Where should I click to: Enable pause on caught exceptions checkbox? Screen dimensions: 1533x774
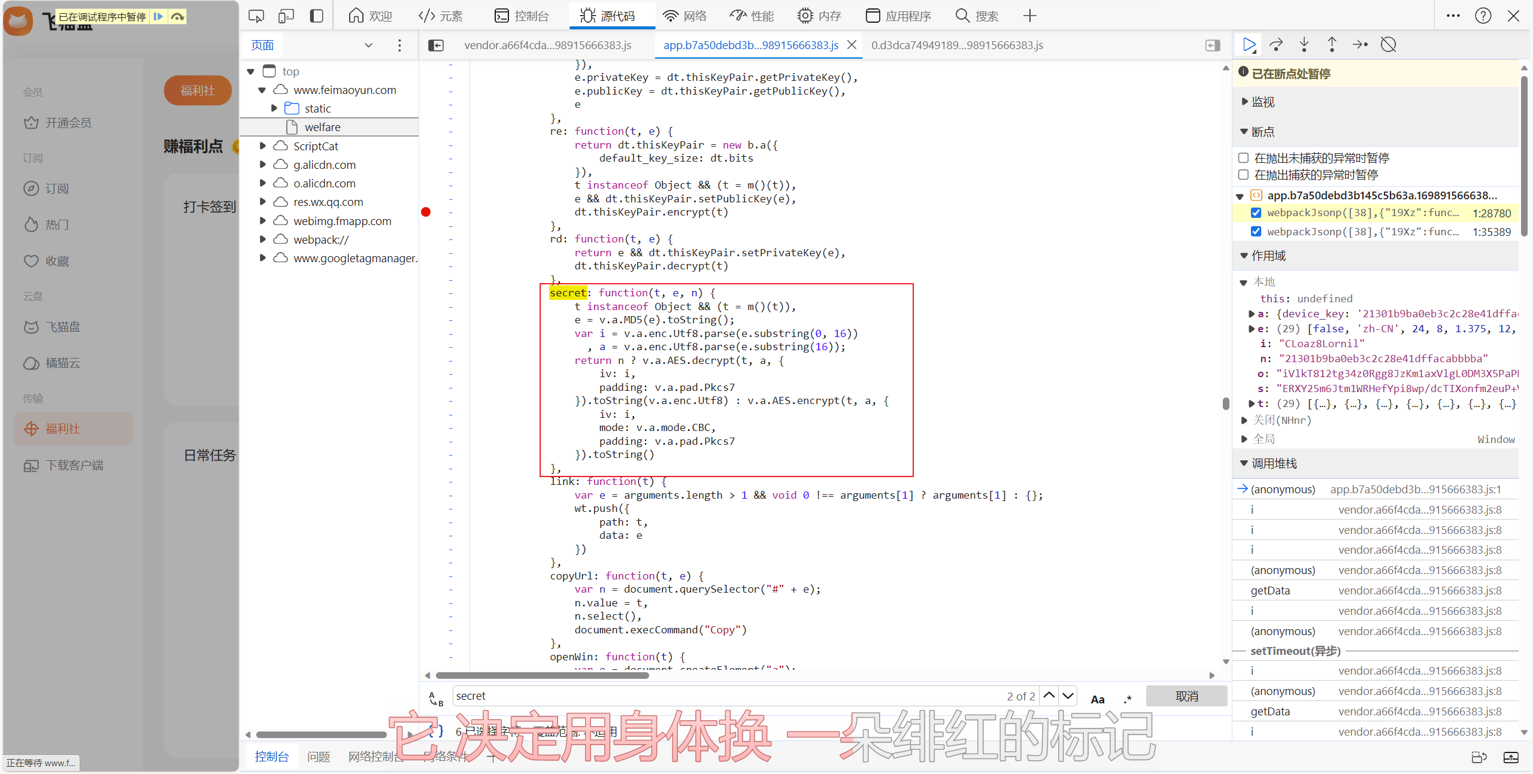pyautogui.click(x=1244, y=175)
